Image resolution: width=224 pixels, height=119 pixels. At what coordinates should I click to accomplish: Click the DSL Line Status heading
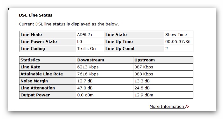(35, 15)
